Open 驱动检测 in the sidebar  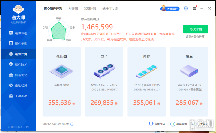coord(19,86)
